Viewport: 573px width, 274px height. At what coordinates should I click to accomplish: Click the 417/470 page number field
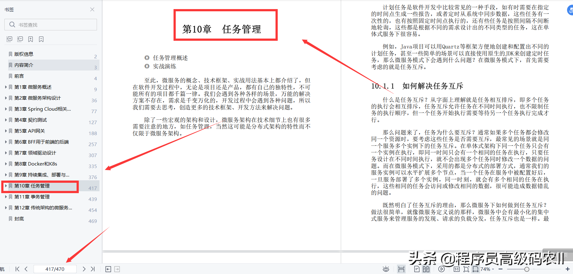click(55, 269)
